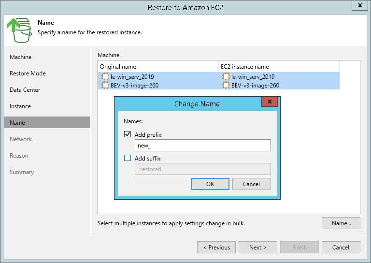Click the disabled suffix field showing _restored
Image resolution: width=371 pixels, height=263 pixels.
[203, 169]
